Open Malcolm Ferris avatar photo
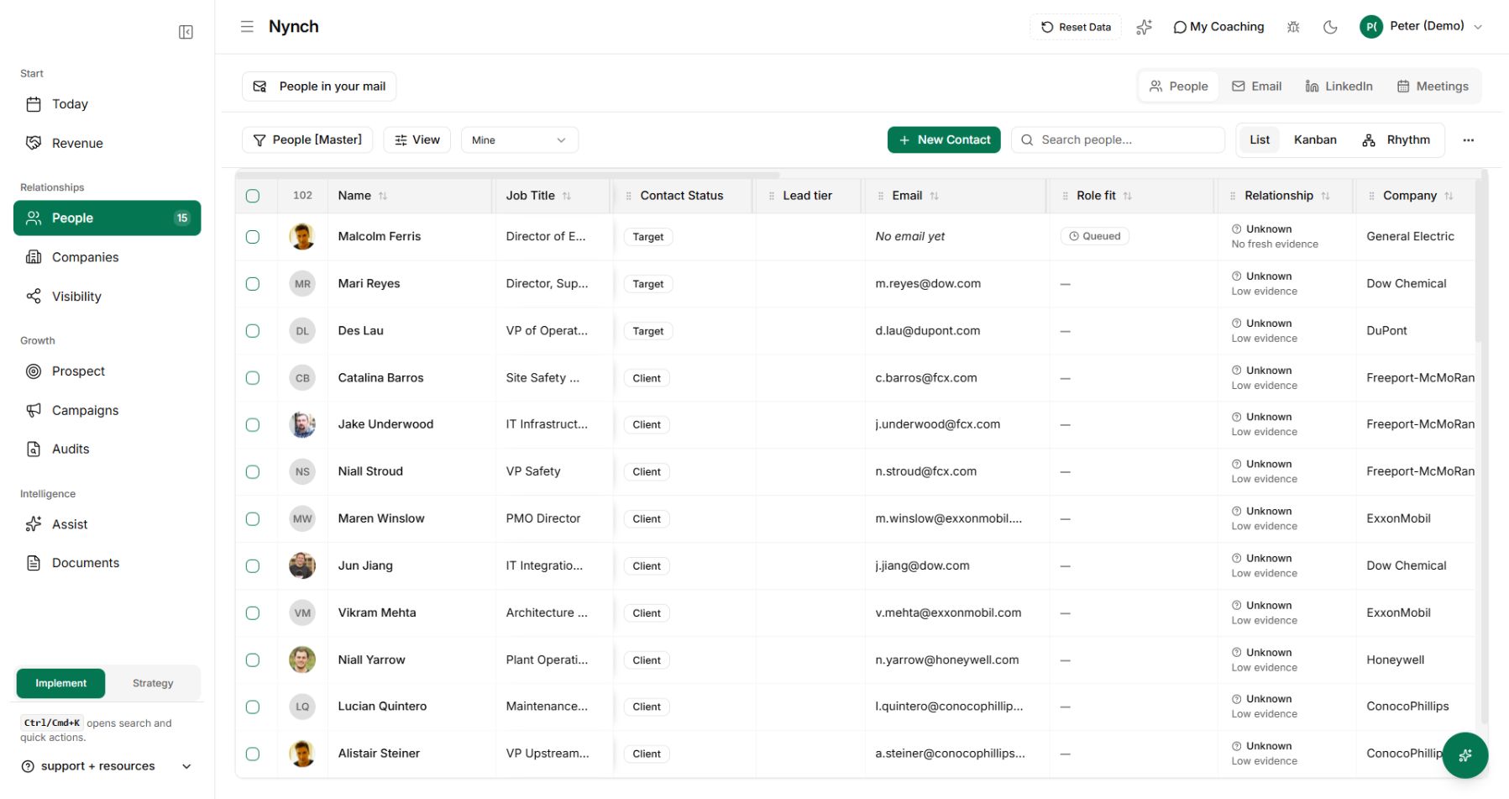Image resolution: width=1509 pixels, height=799 pixels. (x=302, y=237)
